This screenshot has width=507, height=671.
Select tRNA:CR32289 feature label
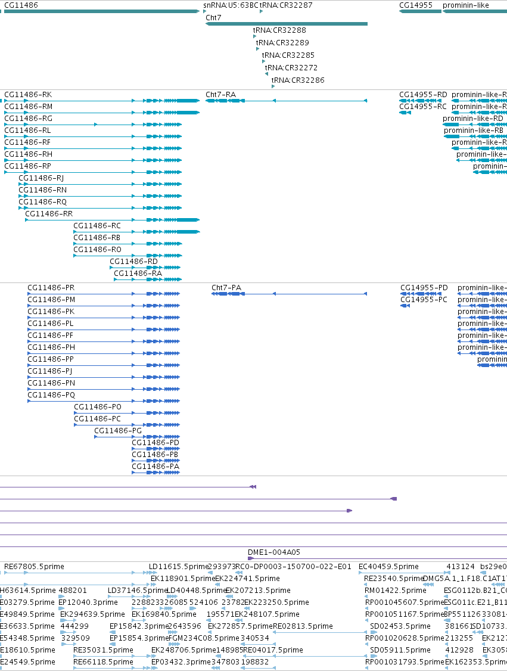point(282,42)
